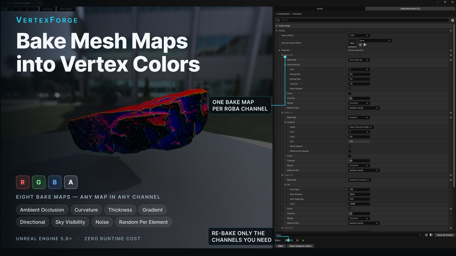Use selected asset for External Source Mesh
The width and height of the screenshot is (456, 256).
click(361, 45)
